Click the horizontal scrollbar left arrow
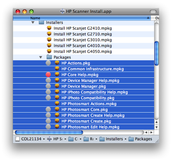This screenshot has height=161, width=172. (x=146, y=133)
